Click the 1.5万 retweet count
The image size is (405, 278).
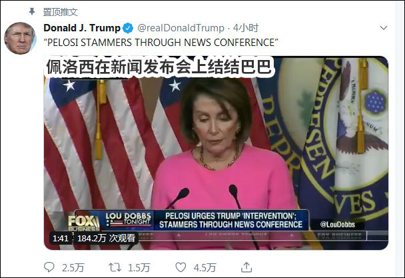(x=139, y=267)
